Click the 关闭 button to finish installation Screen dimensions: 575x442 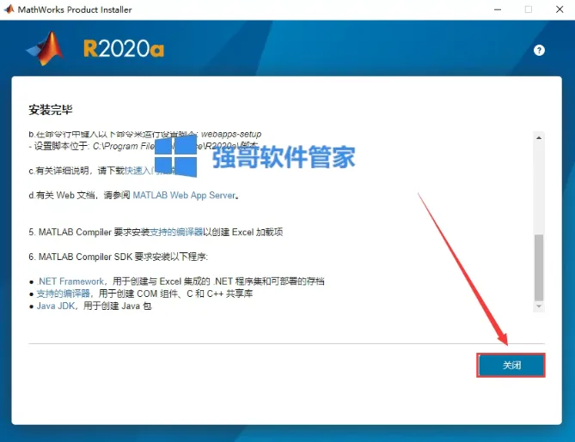pos(511,365)
